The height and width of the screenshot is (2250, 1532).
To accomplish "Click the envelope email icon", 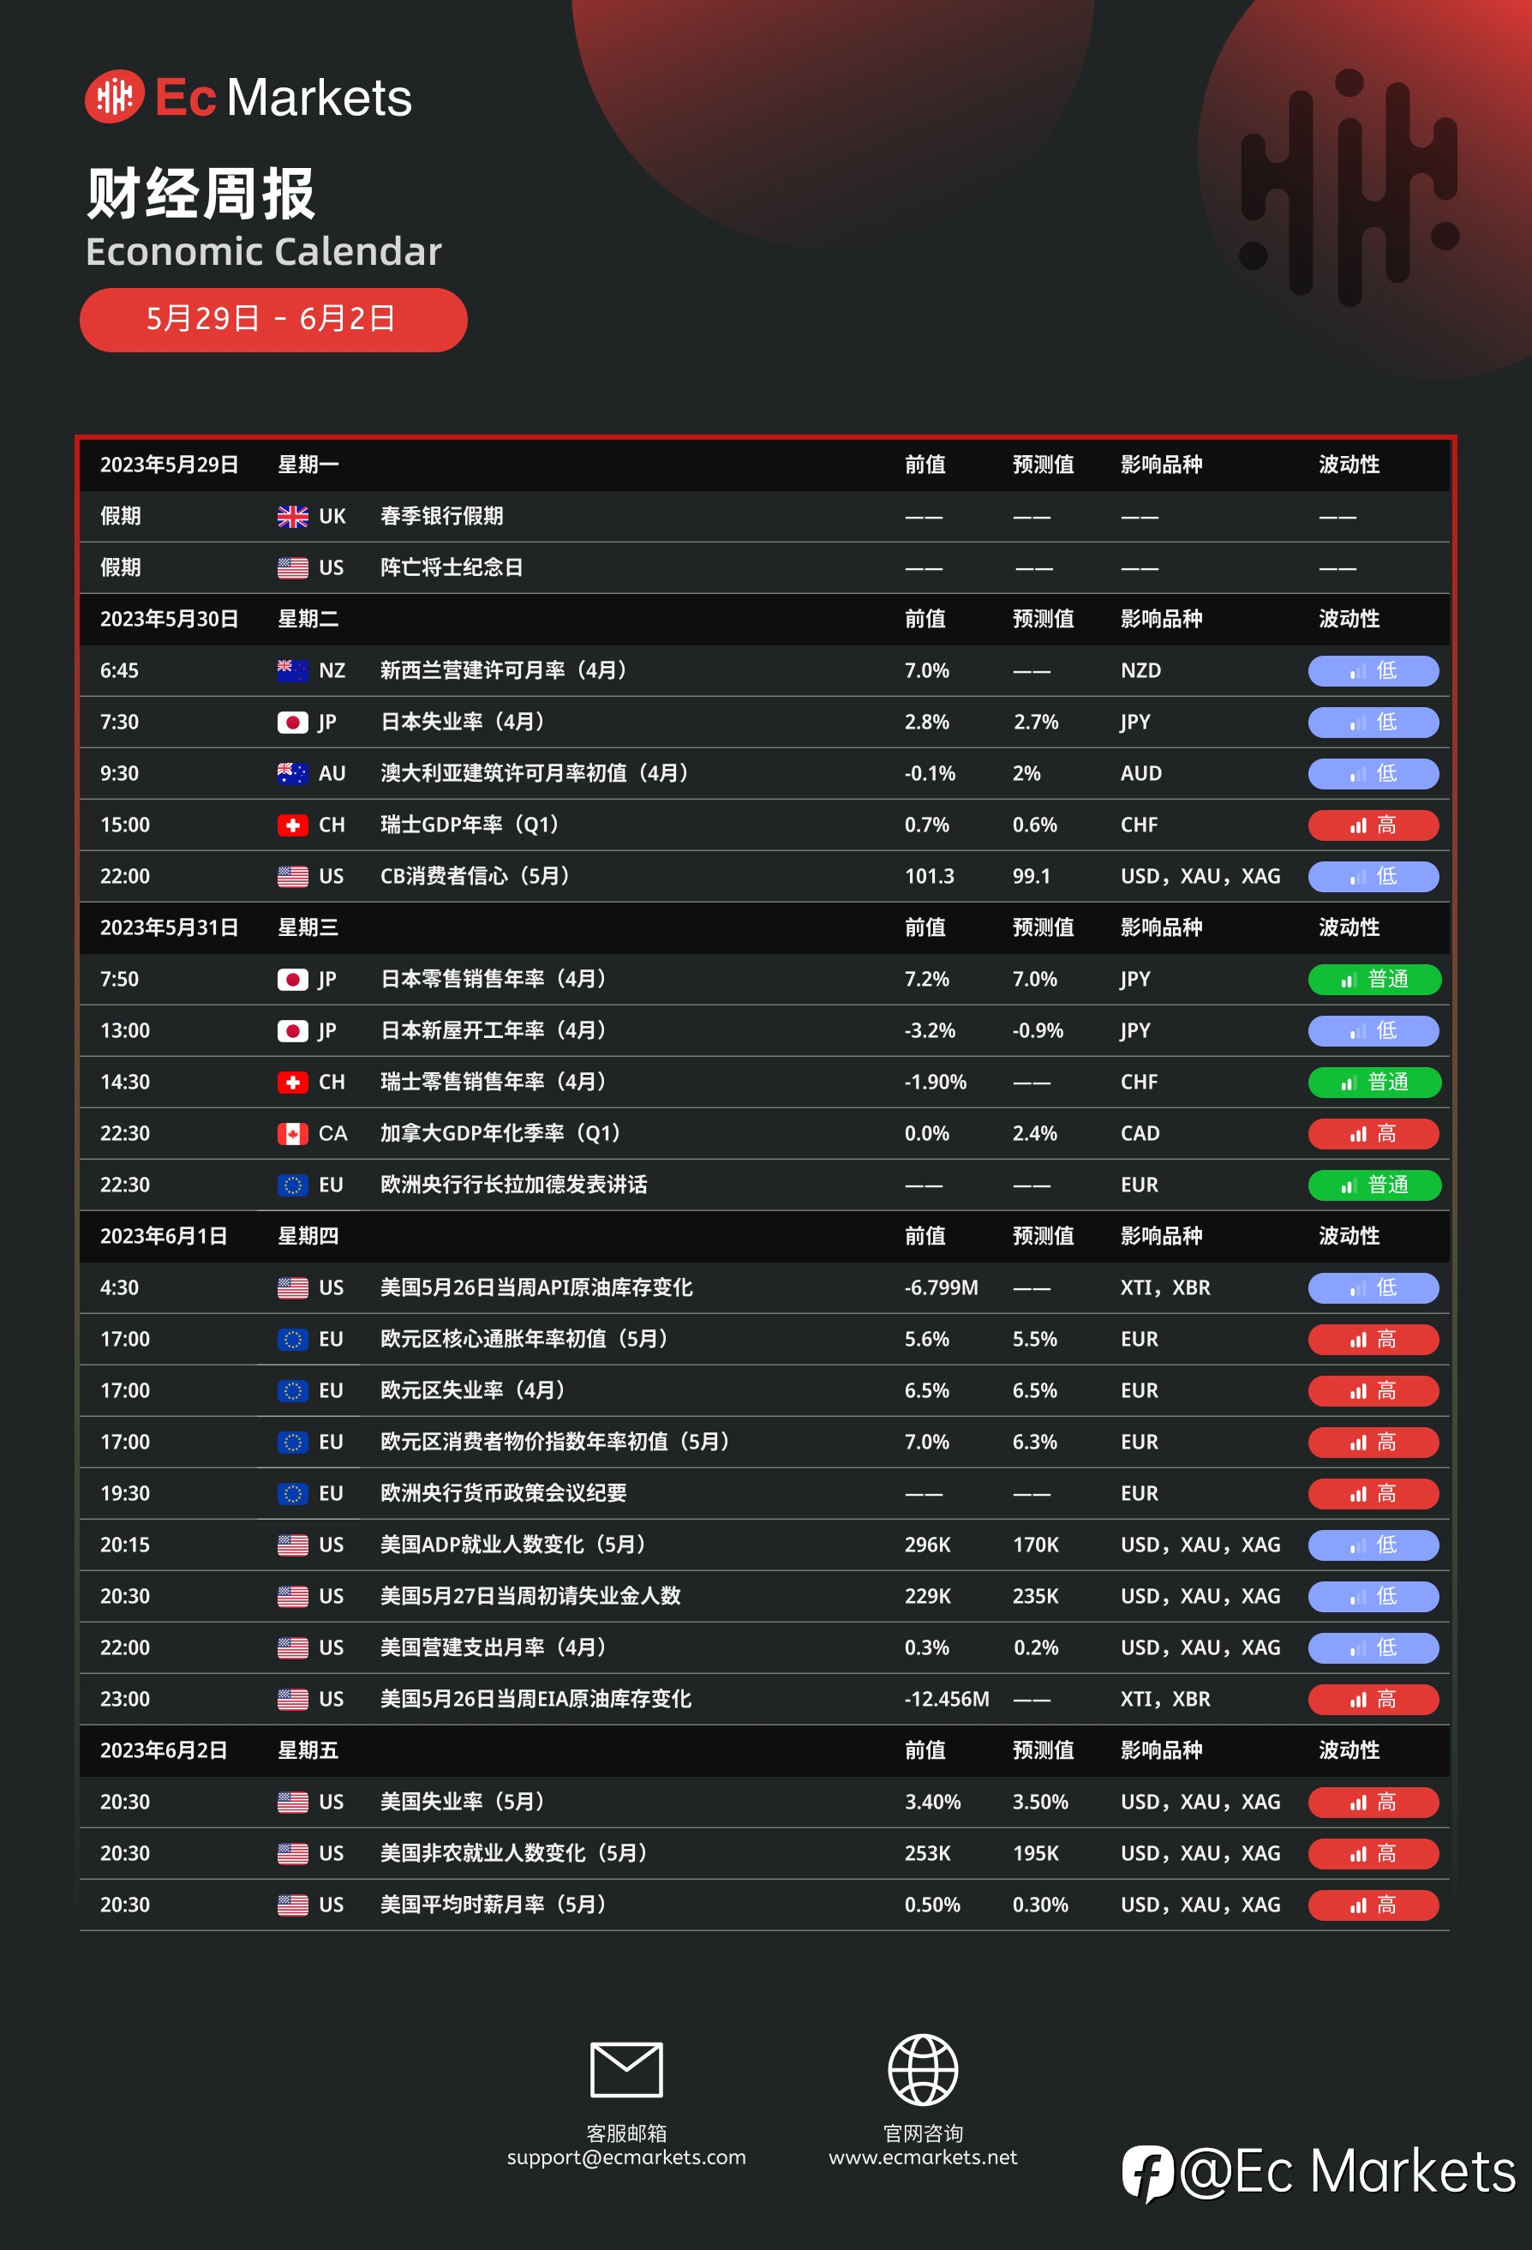I will tap(626, 2070).
